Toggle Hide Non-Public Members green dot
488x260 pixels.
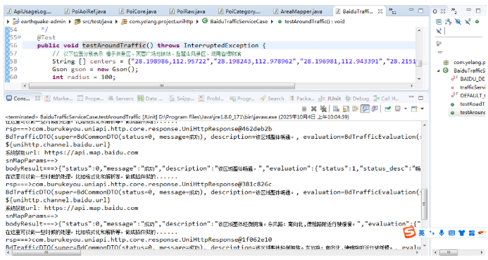[477, 21]
